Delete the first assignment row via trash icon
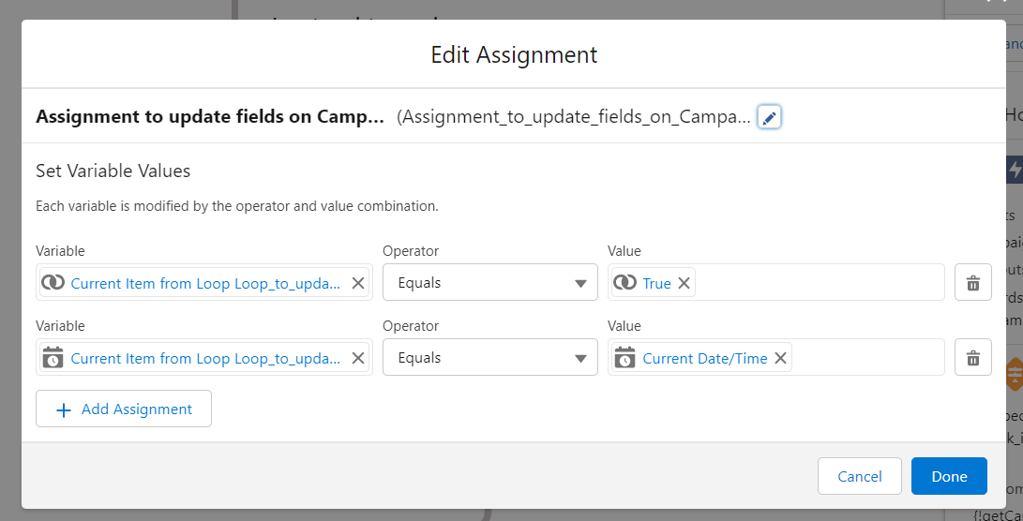1023x521 pixels. click(x=972, y=282)
